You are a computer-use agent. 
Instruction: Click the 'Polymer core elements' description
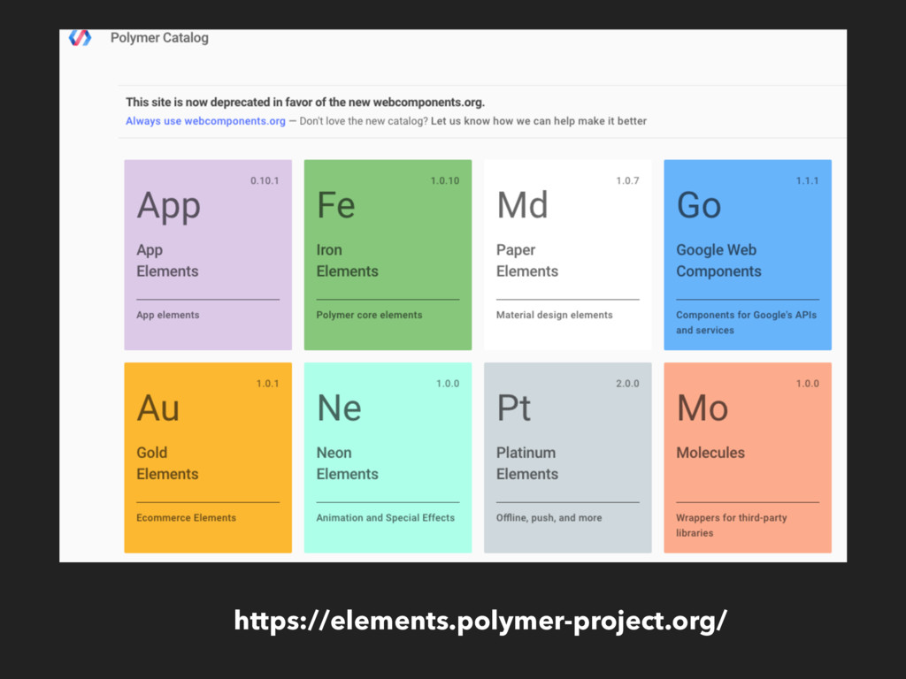[x=369, y=316]
